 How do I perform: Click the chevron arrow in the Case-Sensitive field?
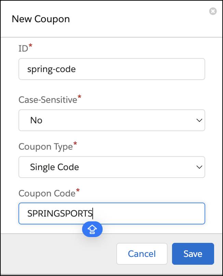[x=199, y=120]
